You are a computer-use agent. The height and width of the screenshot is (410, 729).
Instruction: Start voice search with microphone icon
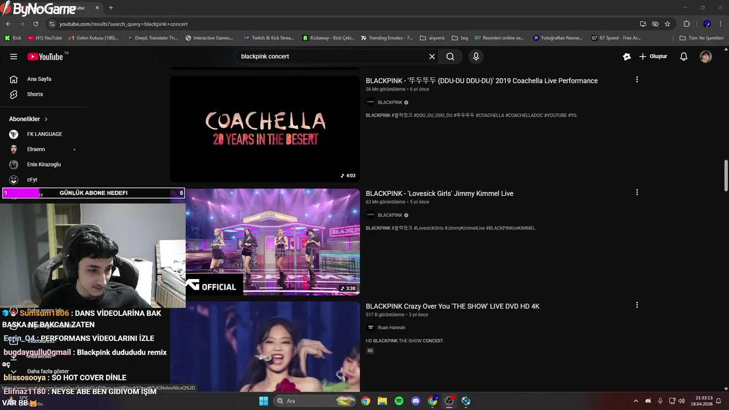point(476,56)
